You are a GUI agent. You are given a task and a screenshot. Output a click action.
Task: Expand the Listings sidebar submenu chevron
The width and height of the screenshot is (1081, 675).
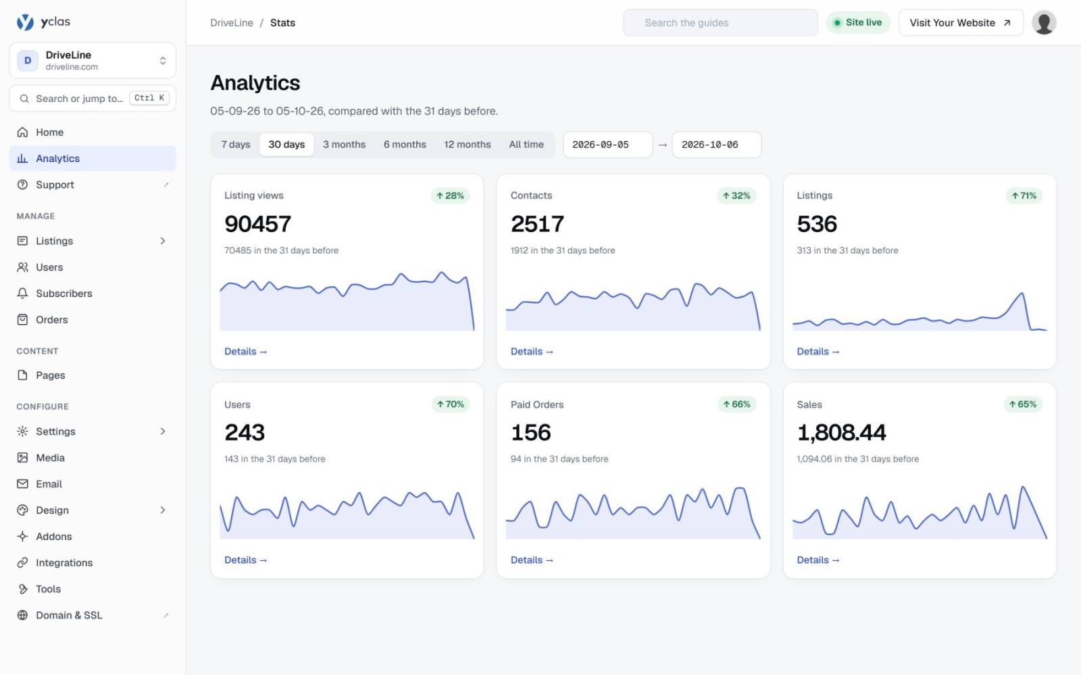(163, 241)
